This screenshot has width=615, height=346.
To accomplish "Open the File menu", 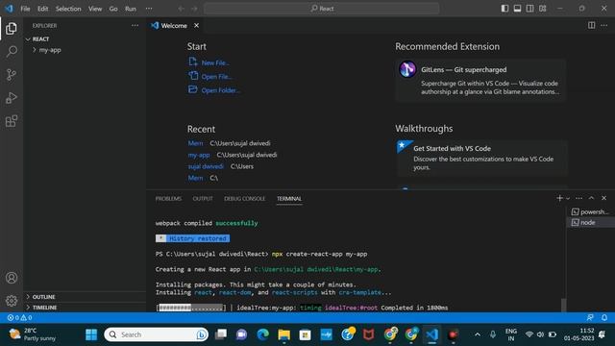I will pyautogui.click(x=25, y=9).
